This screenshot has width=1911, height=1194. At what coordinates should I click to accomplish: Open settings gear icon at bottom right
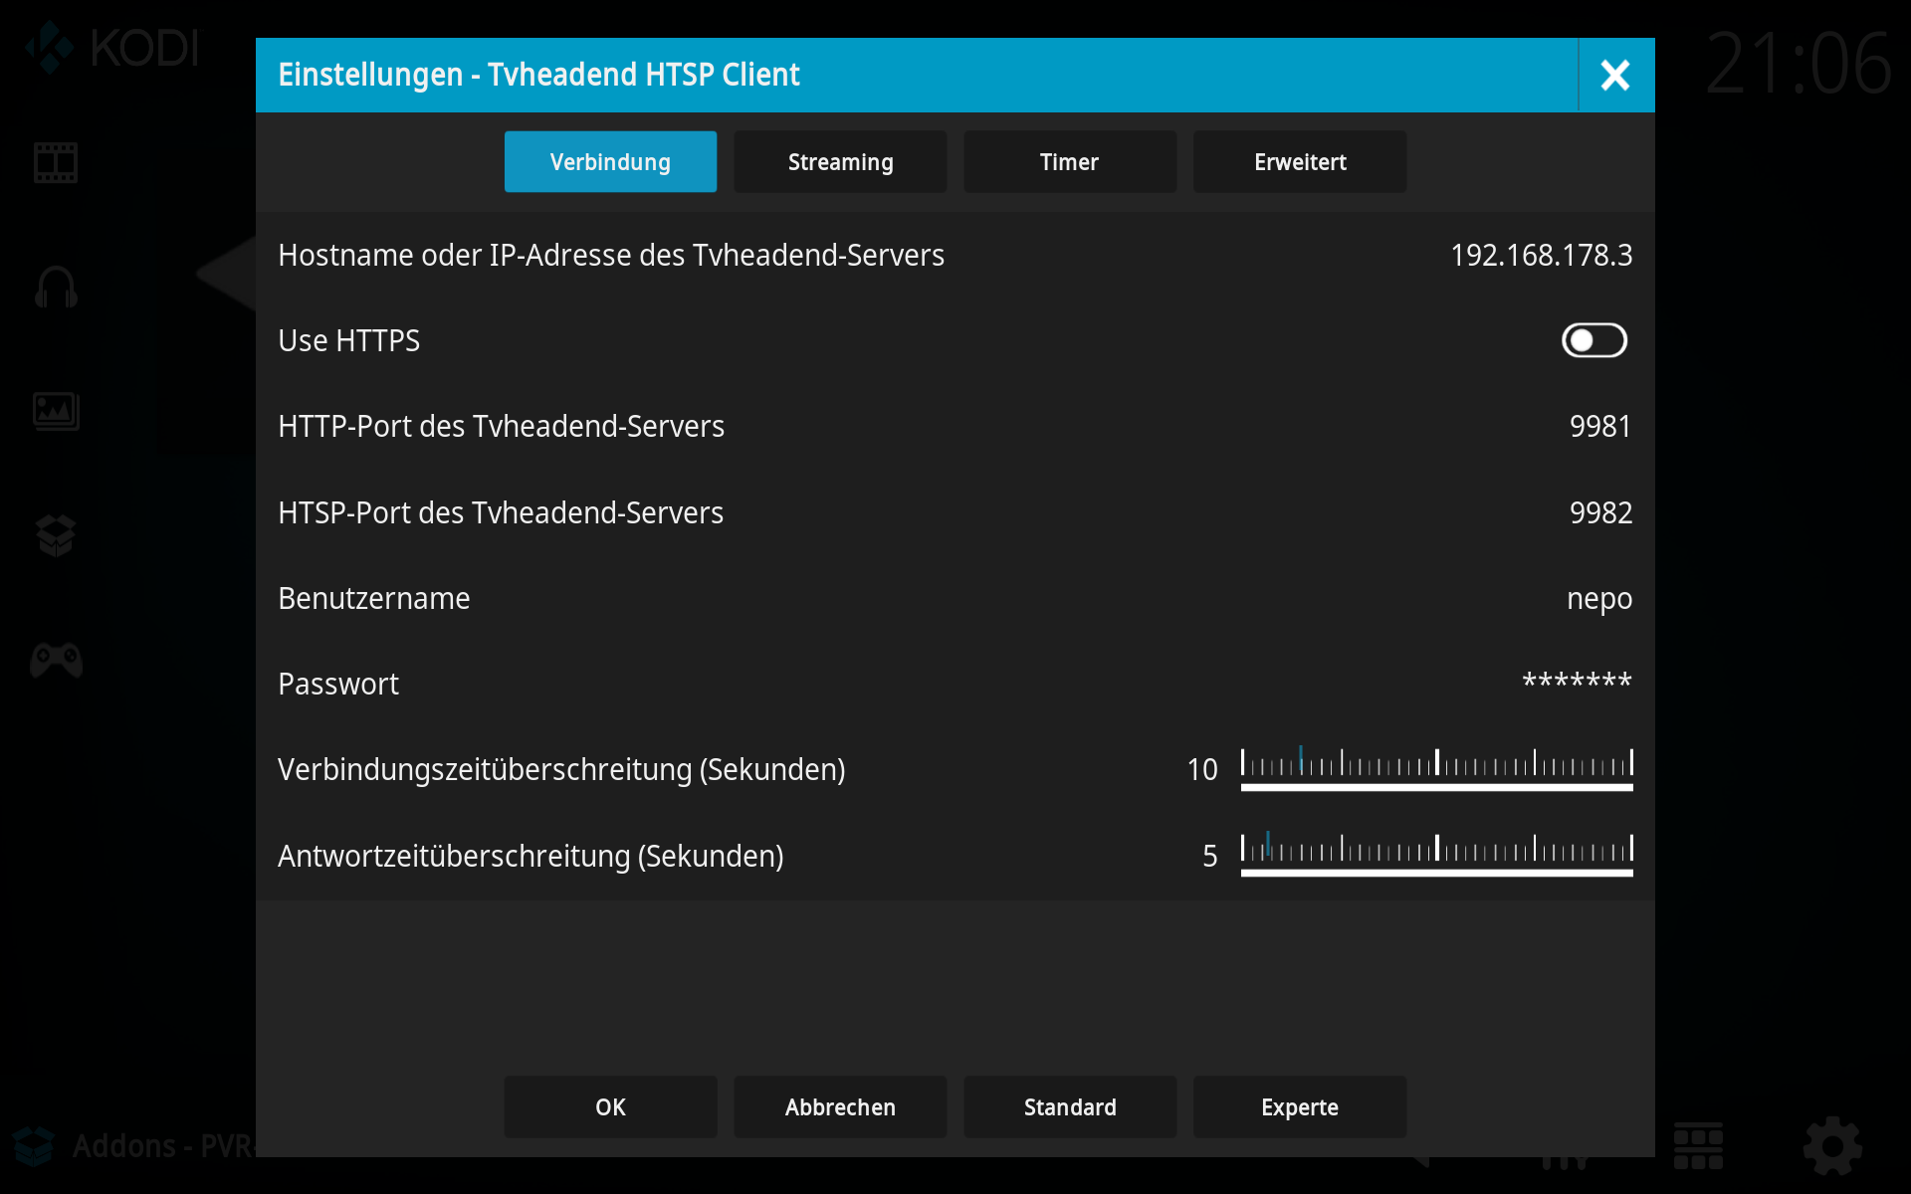pyautogui.click(x=1832, y=1146)
